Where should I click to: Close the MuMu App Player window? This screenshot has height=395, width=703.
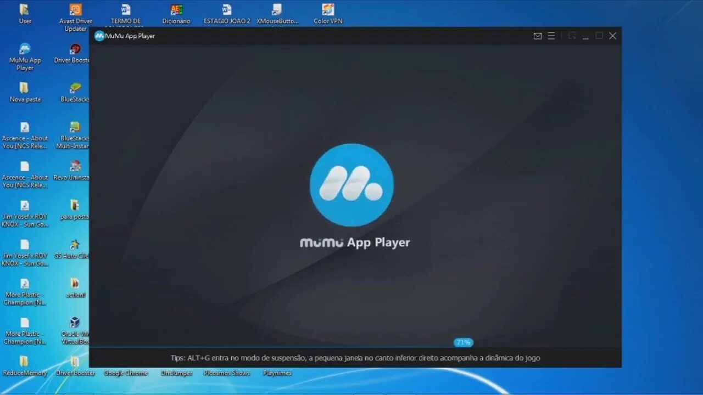[613, 36]
